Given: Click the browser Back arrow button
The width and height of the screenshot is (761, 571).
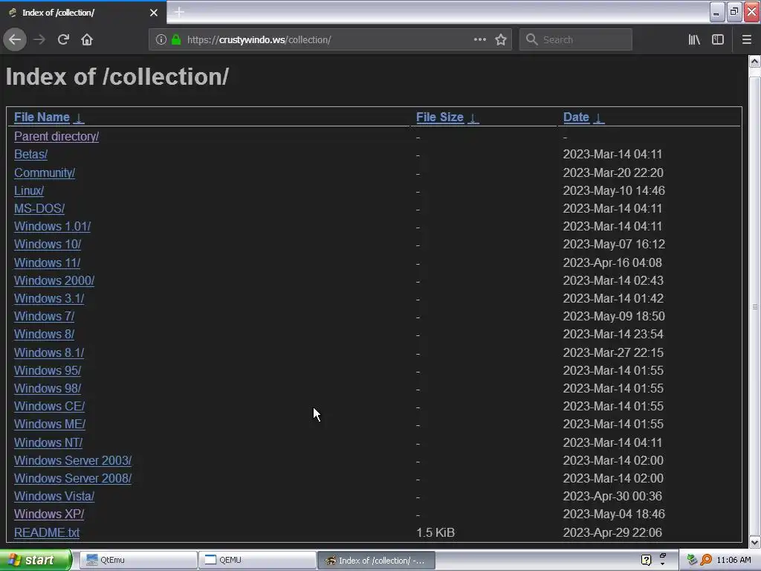Looking at the screenshot, I should [15, 40].
